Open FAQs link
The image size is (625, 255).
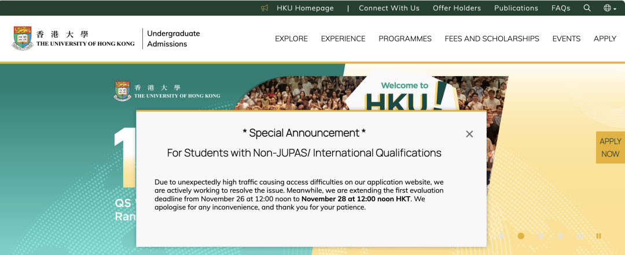coord(561,8)
